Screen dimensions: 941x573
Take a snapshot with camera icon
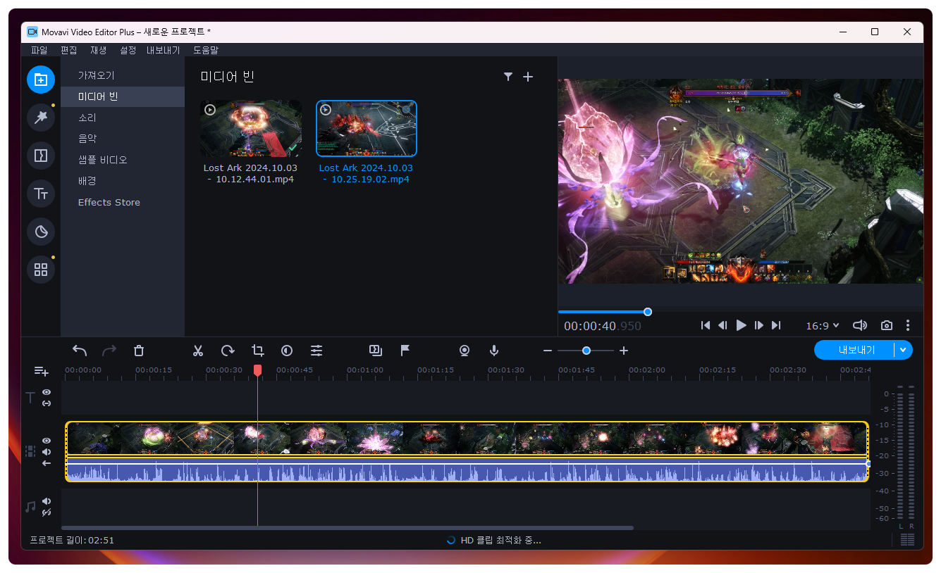(x=887, y=325)
